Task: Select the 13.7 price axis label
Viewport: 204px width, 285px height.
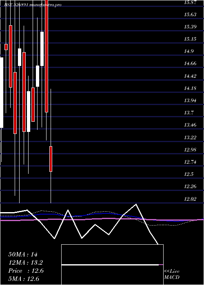Action: [x=188, y=113]
